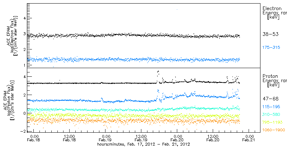Click the blue 175-315 electron legend label
Image resolution: width=287 pixels, height=147 pixels.
tap(271, 47)
